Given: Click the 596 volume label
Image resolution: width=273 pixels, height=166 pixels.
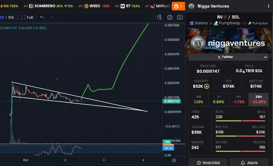Looking at the screenshot, I should click(167, 142).
